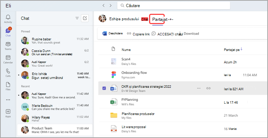Click the Nume column header

pyautogui.click(x=126, y=50)
